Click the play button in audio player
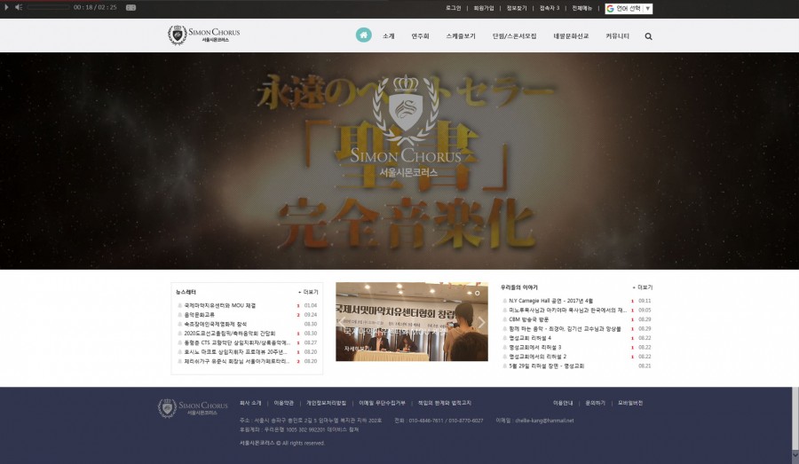The image size is (799, 464). [7, 7]
